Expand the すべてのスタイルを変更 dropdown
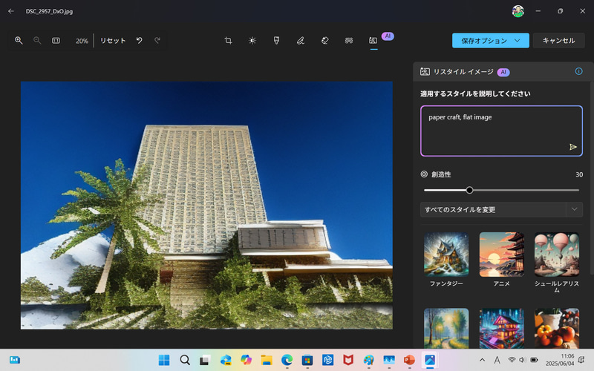This screenshot has width=594, height=371. 501,209
